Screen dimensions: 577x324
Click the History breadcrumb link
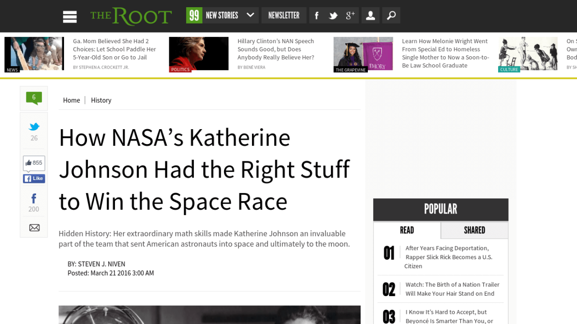(x=101, y=100)
